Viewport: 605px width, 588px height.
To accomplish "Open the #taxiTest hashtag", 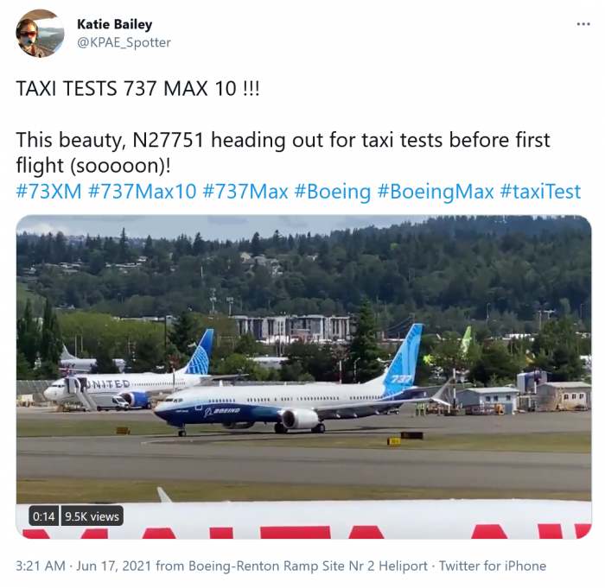I will tap(540, 191).
